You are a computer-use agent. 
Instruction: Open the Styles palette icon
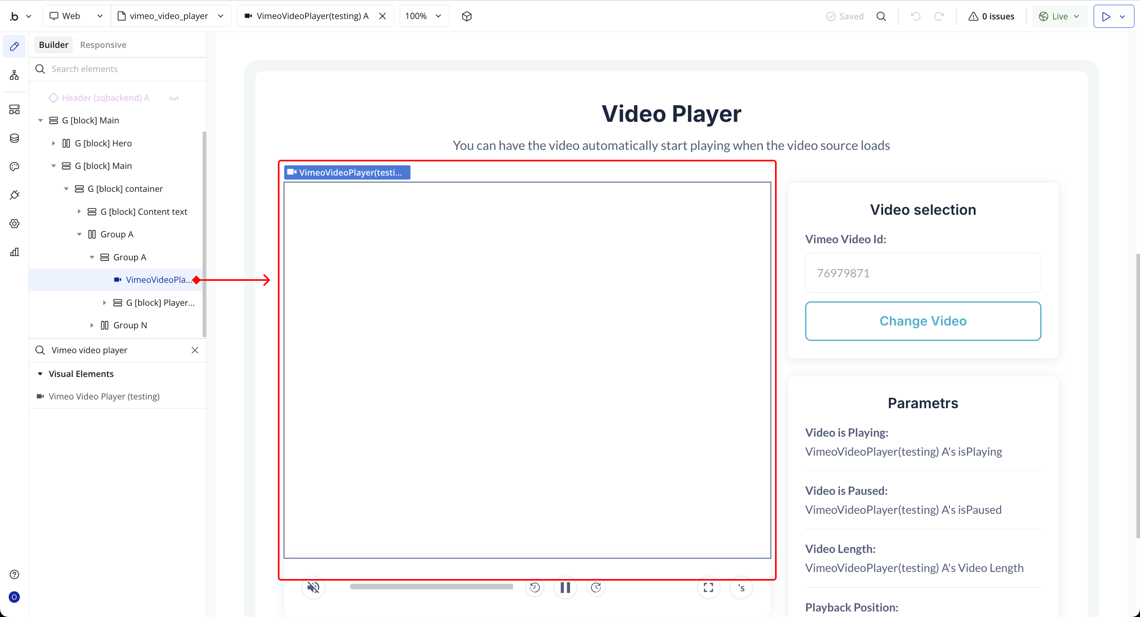[x=14, y=166]
